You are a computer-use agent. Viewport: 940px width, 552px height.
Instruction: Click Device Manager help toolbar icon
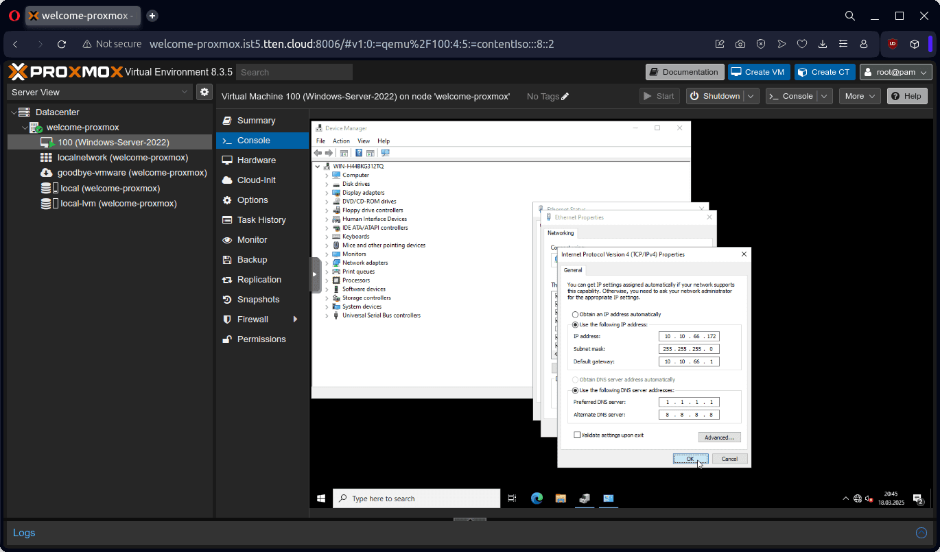359,153
